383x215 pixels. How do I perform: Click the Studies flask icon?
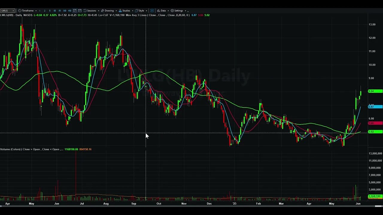[x=120, y=10]
